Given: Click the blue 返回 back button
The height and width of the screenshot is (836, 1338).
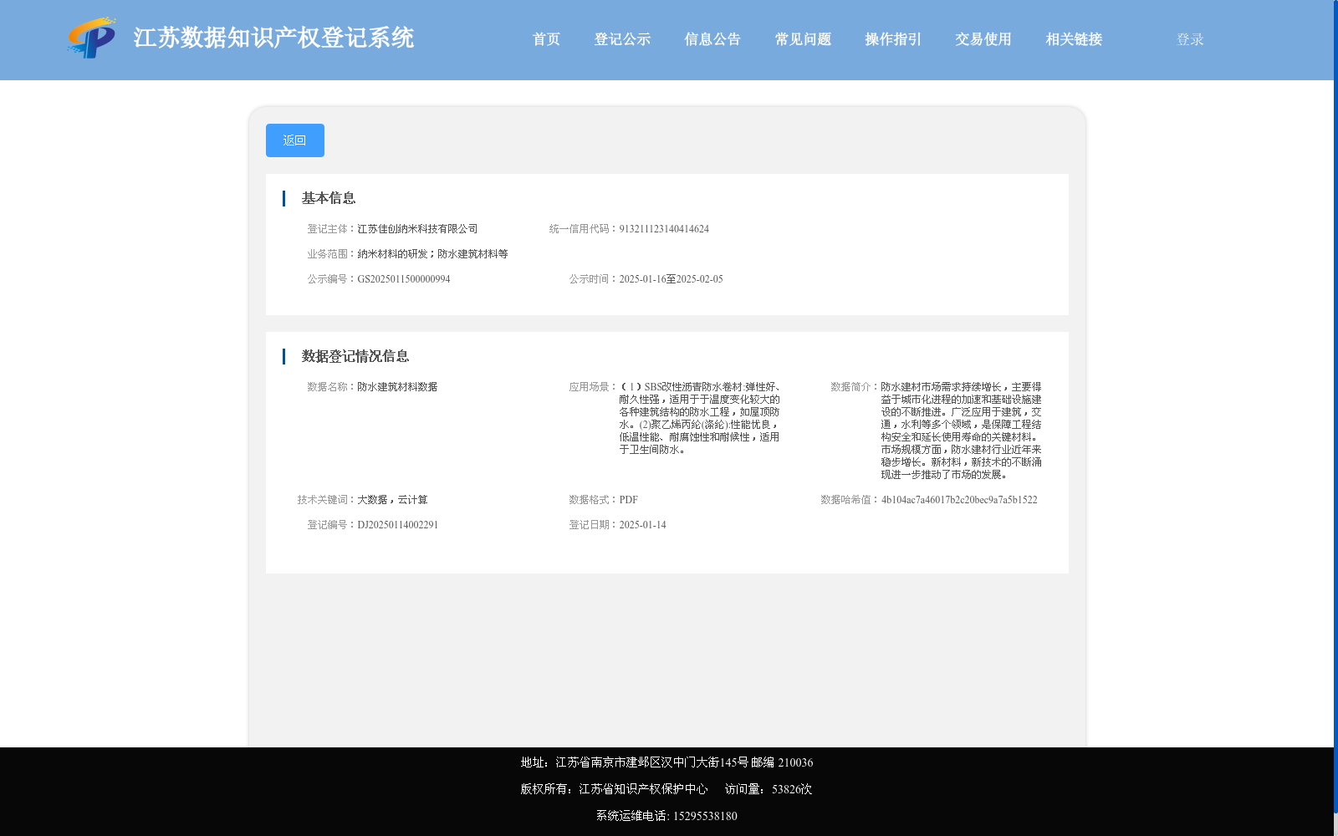Looking at the screenshot, I should click(x=295, y=140).
